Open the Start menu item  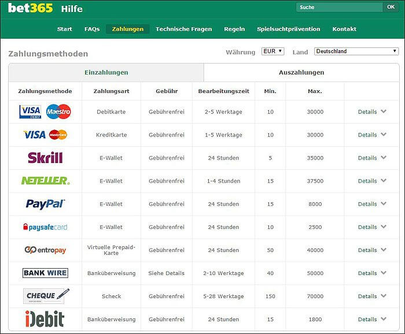[65, 29]
